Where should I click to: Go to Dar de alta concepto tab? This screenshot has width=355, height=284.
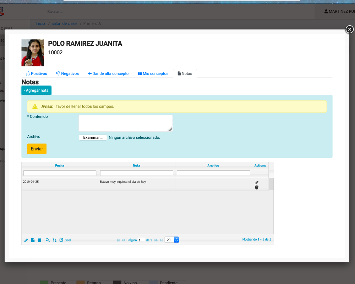[x=108, y=73]
